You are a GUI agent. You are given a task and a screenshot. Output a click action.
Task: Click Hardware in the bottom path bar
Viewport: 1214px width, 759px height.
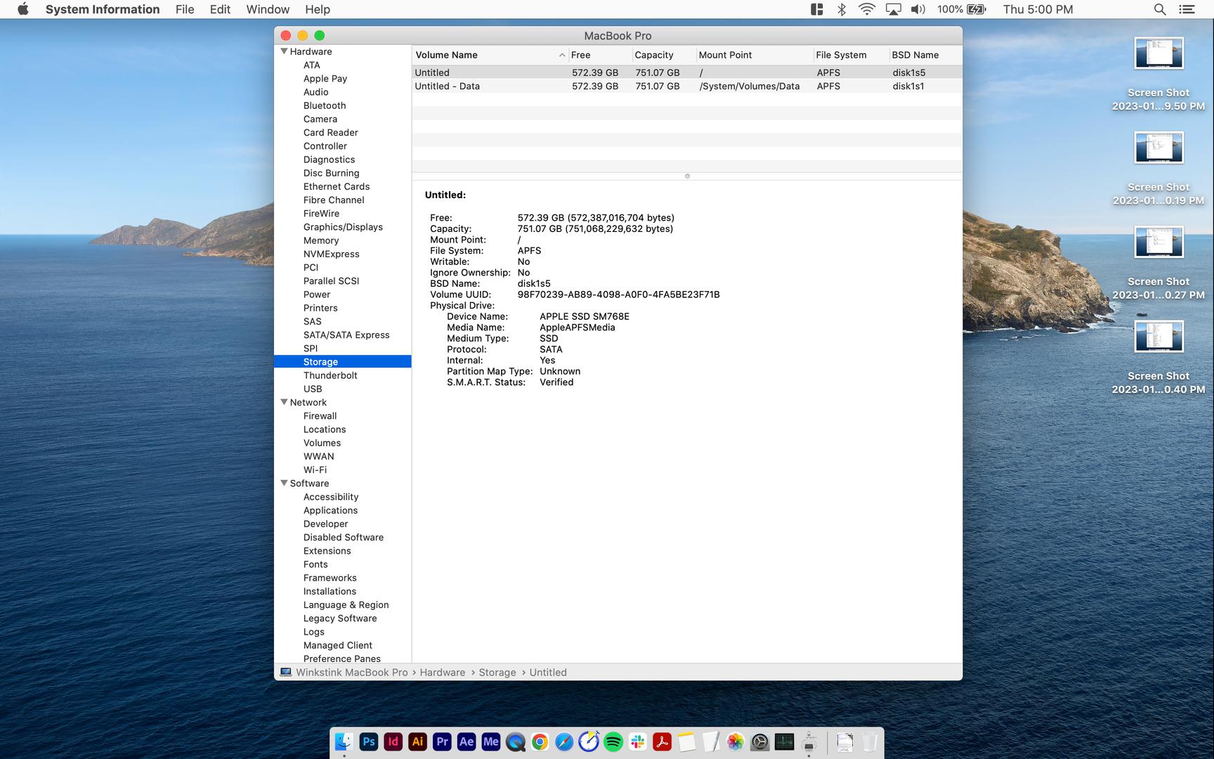442,673
